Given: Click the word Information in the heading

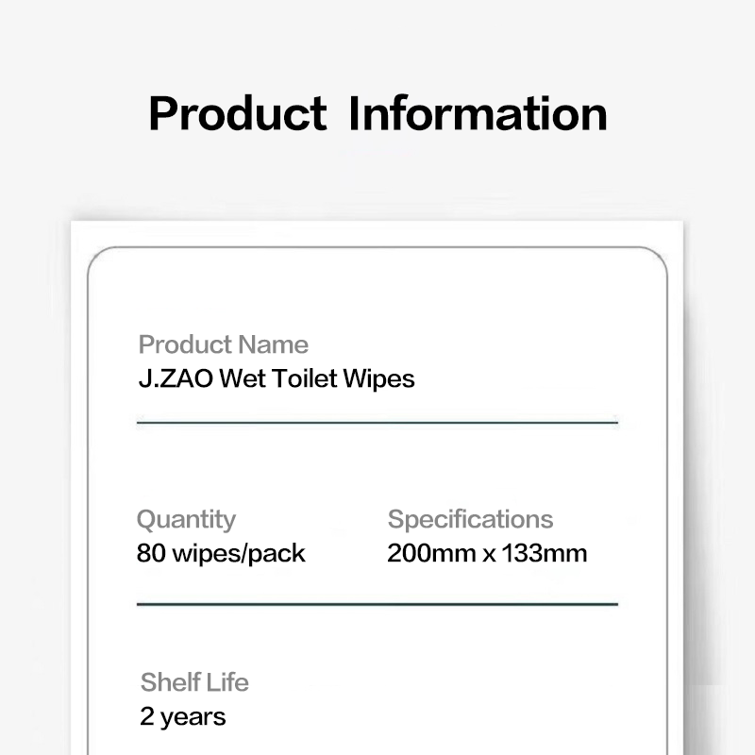Looking at the screenshot, I should (x=478, y=113).
